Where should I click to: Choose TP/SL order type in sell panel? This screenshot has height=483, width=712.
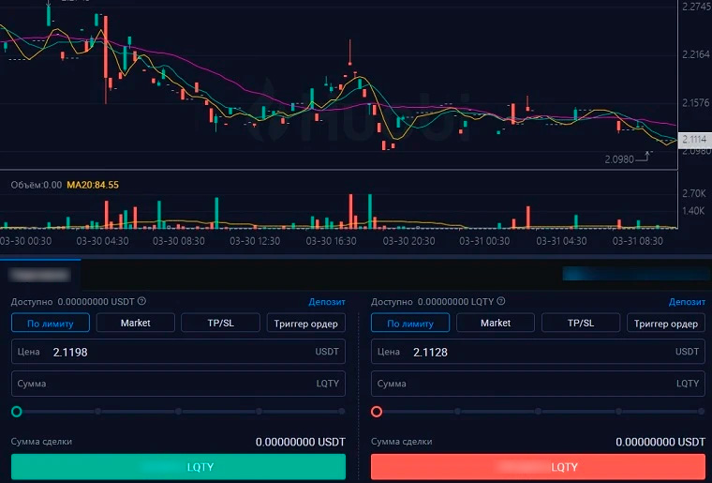click(581, 323)
